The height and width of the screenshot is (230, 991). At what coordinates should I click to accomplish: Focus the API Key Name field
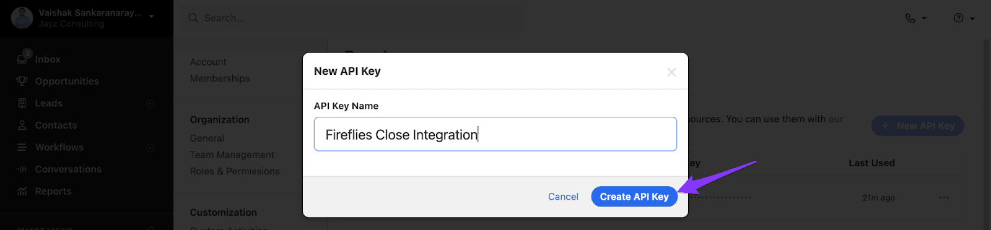point(495,134)
